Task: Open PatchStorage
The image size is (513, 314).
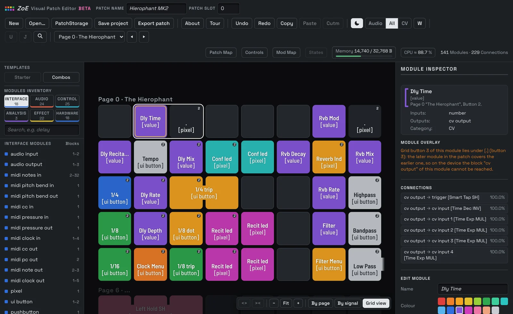Action: 71,23
